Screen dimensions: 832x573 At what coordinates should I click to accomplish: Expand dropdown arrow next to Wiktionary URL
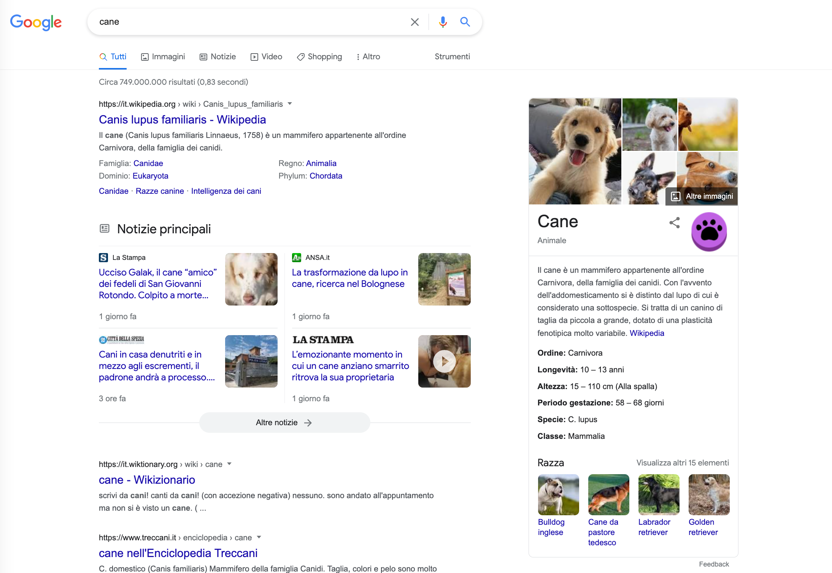(x=229, y=464)
